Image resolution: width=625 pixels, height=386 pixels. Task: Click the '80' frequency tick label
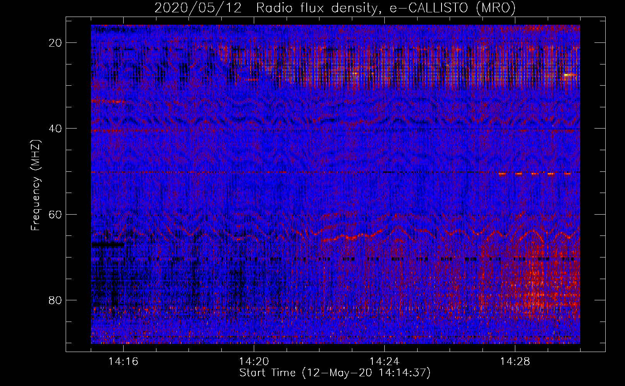click(x=55, y=300)
